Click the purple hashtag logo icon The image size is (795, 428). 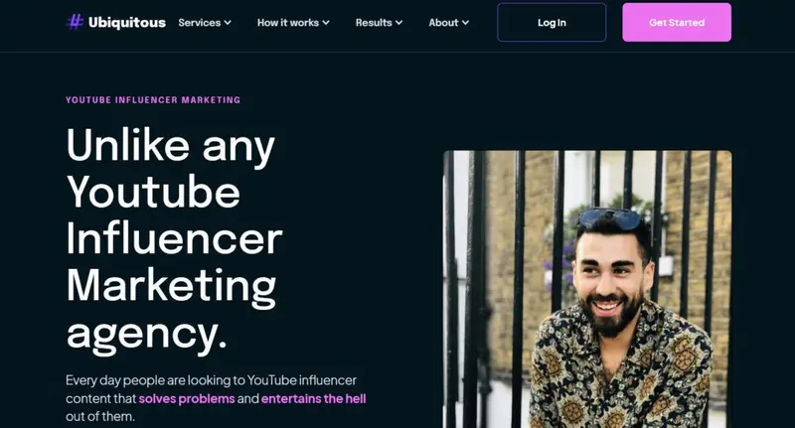pos(76,22)
